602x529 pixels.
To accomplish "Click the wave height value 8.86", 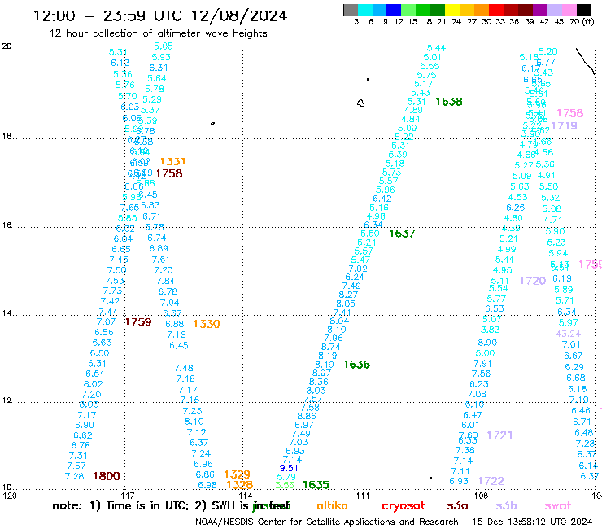I will click(x=307, y=416).
